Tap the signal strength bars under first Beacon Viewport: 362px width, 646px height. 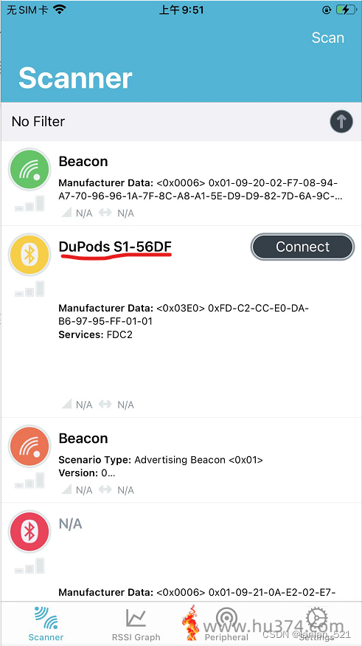tap(29, 204)
